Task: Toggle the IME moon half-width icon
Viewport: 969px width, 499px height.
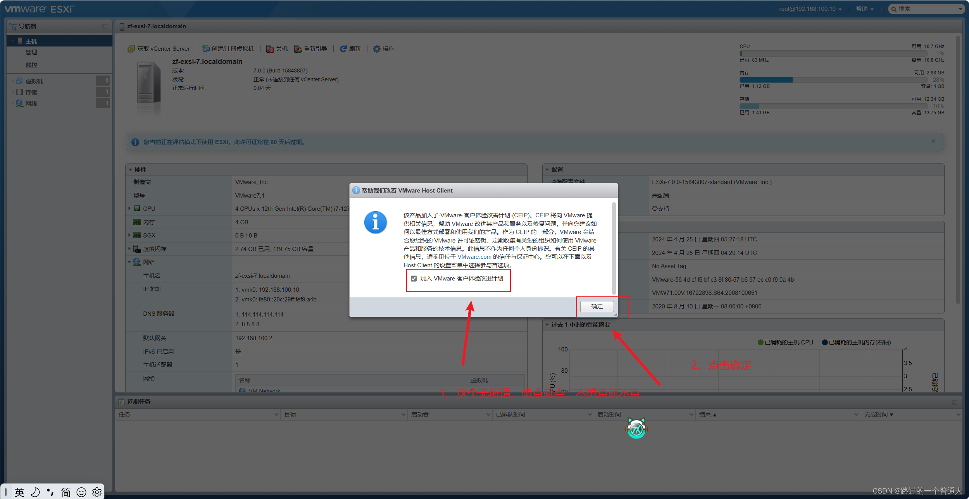Action: [x=35, y=492]
